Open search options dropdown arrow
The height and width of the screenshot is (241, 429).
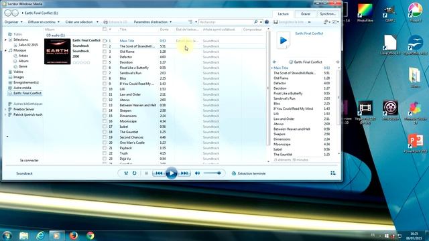261,22
